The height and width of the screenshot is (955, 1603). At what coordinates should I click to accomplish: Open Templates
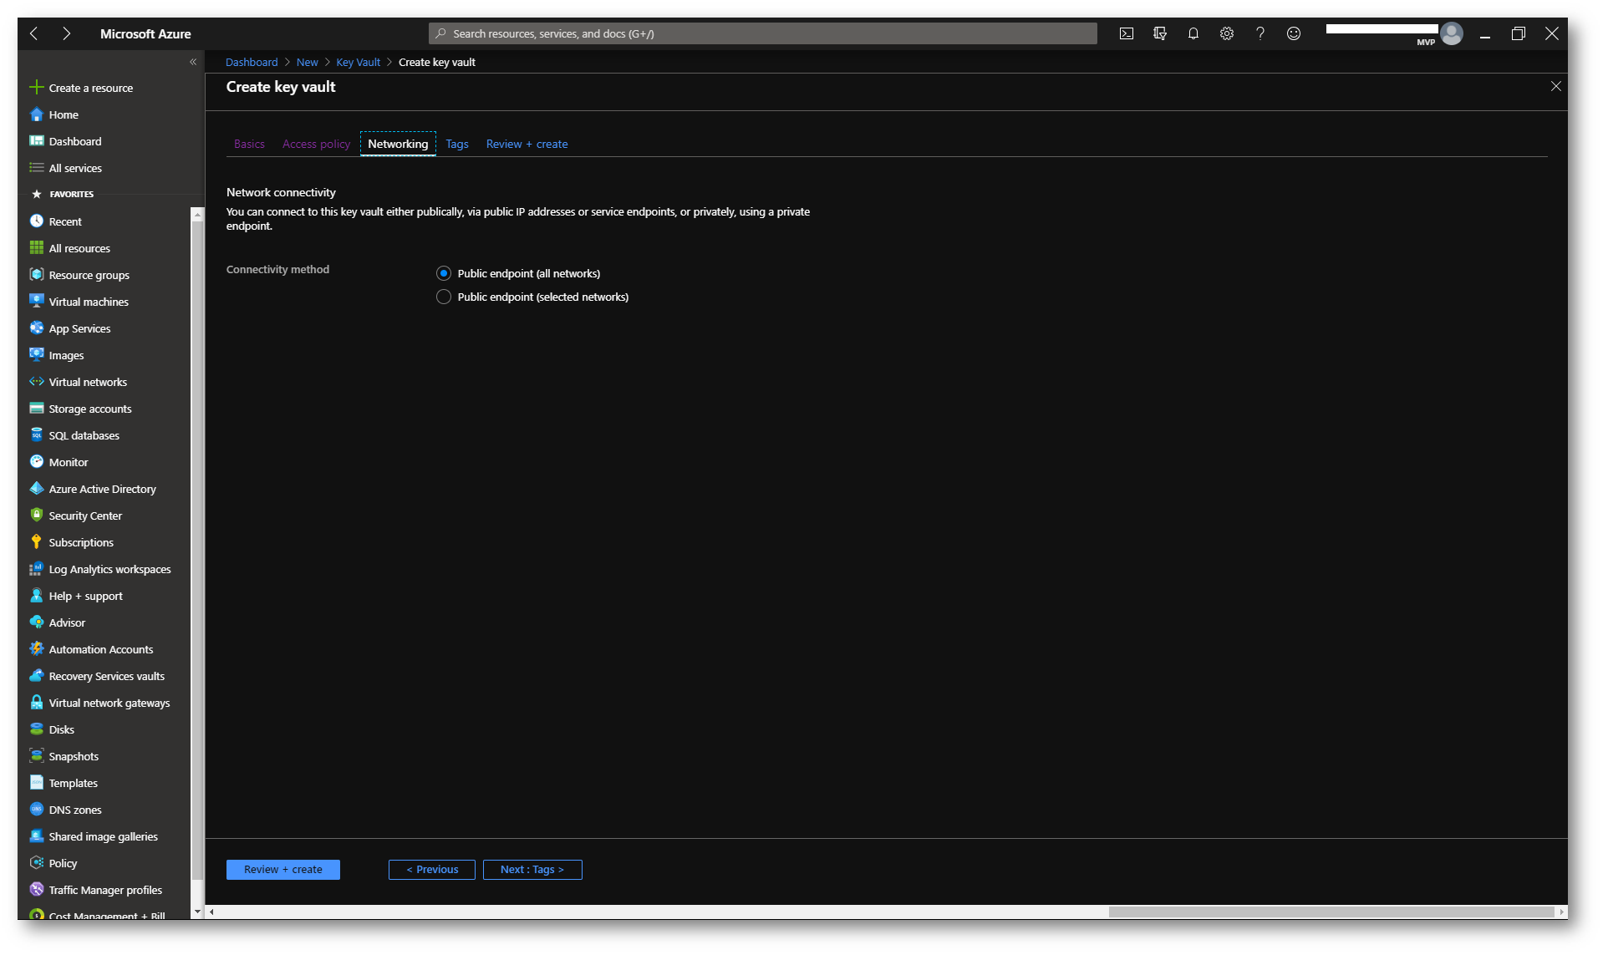click(73, 783)
